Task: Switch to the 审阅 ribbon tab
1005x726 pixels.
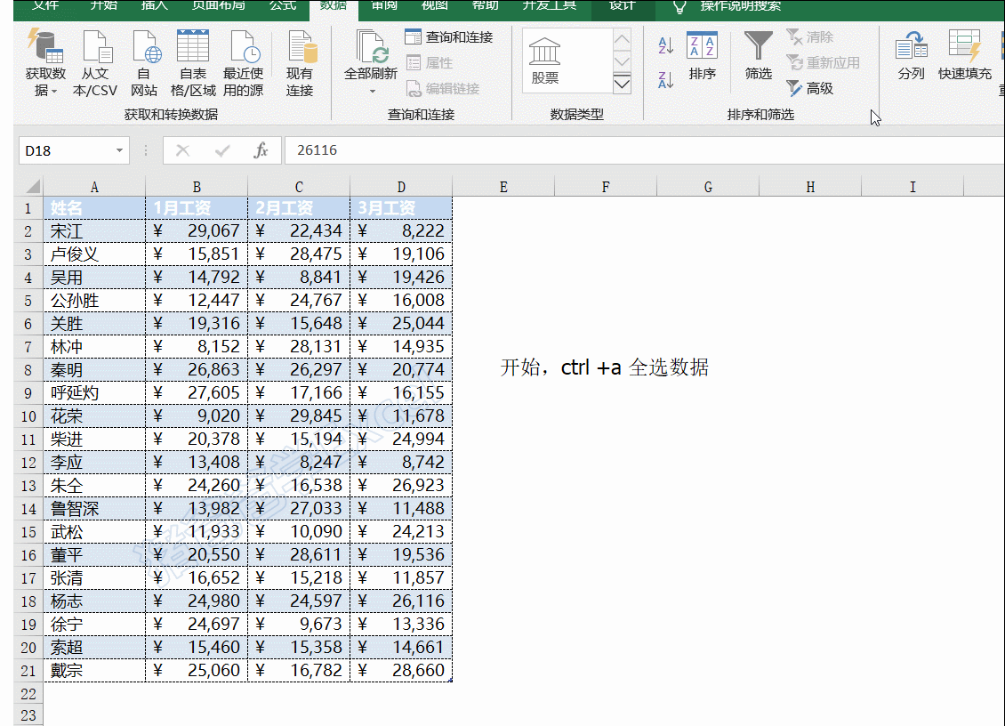Action: coord(384,5)
